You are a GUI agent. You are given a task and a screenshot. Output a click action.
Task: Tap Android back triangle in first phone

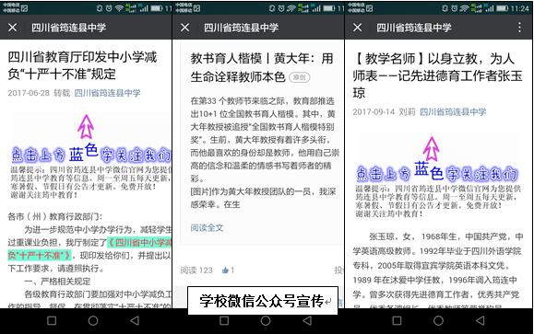coord(135,320)
